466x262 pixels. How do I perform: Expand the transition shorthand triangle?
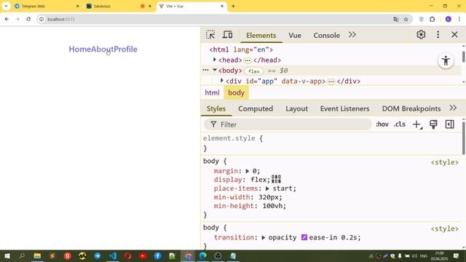click(x=264, y=238)
